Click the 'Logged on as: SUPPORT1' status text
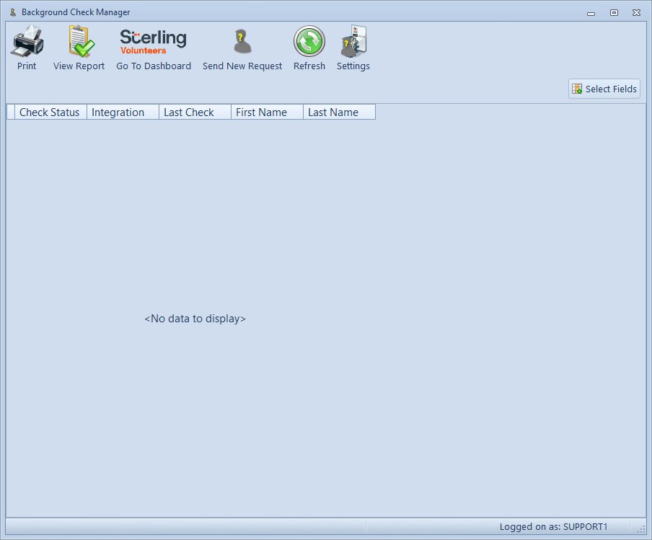652x540 pixels. (553, 527)
